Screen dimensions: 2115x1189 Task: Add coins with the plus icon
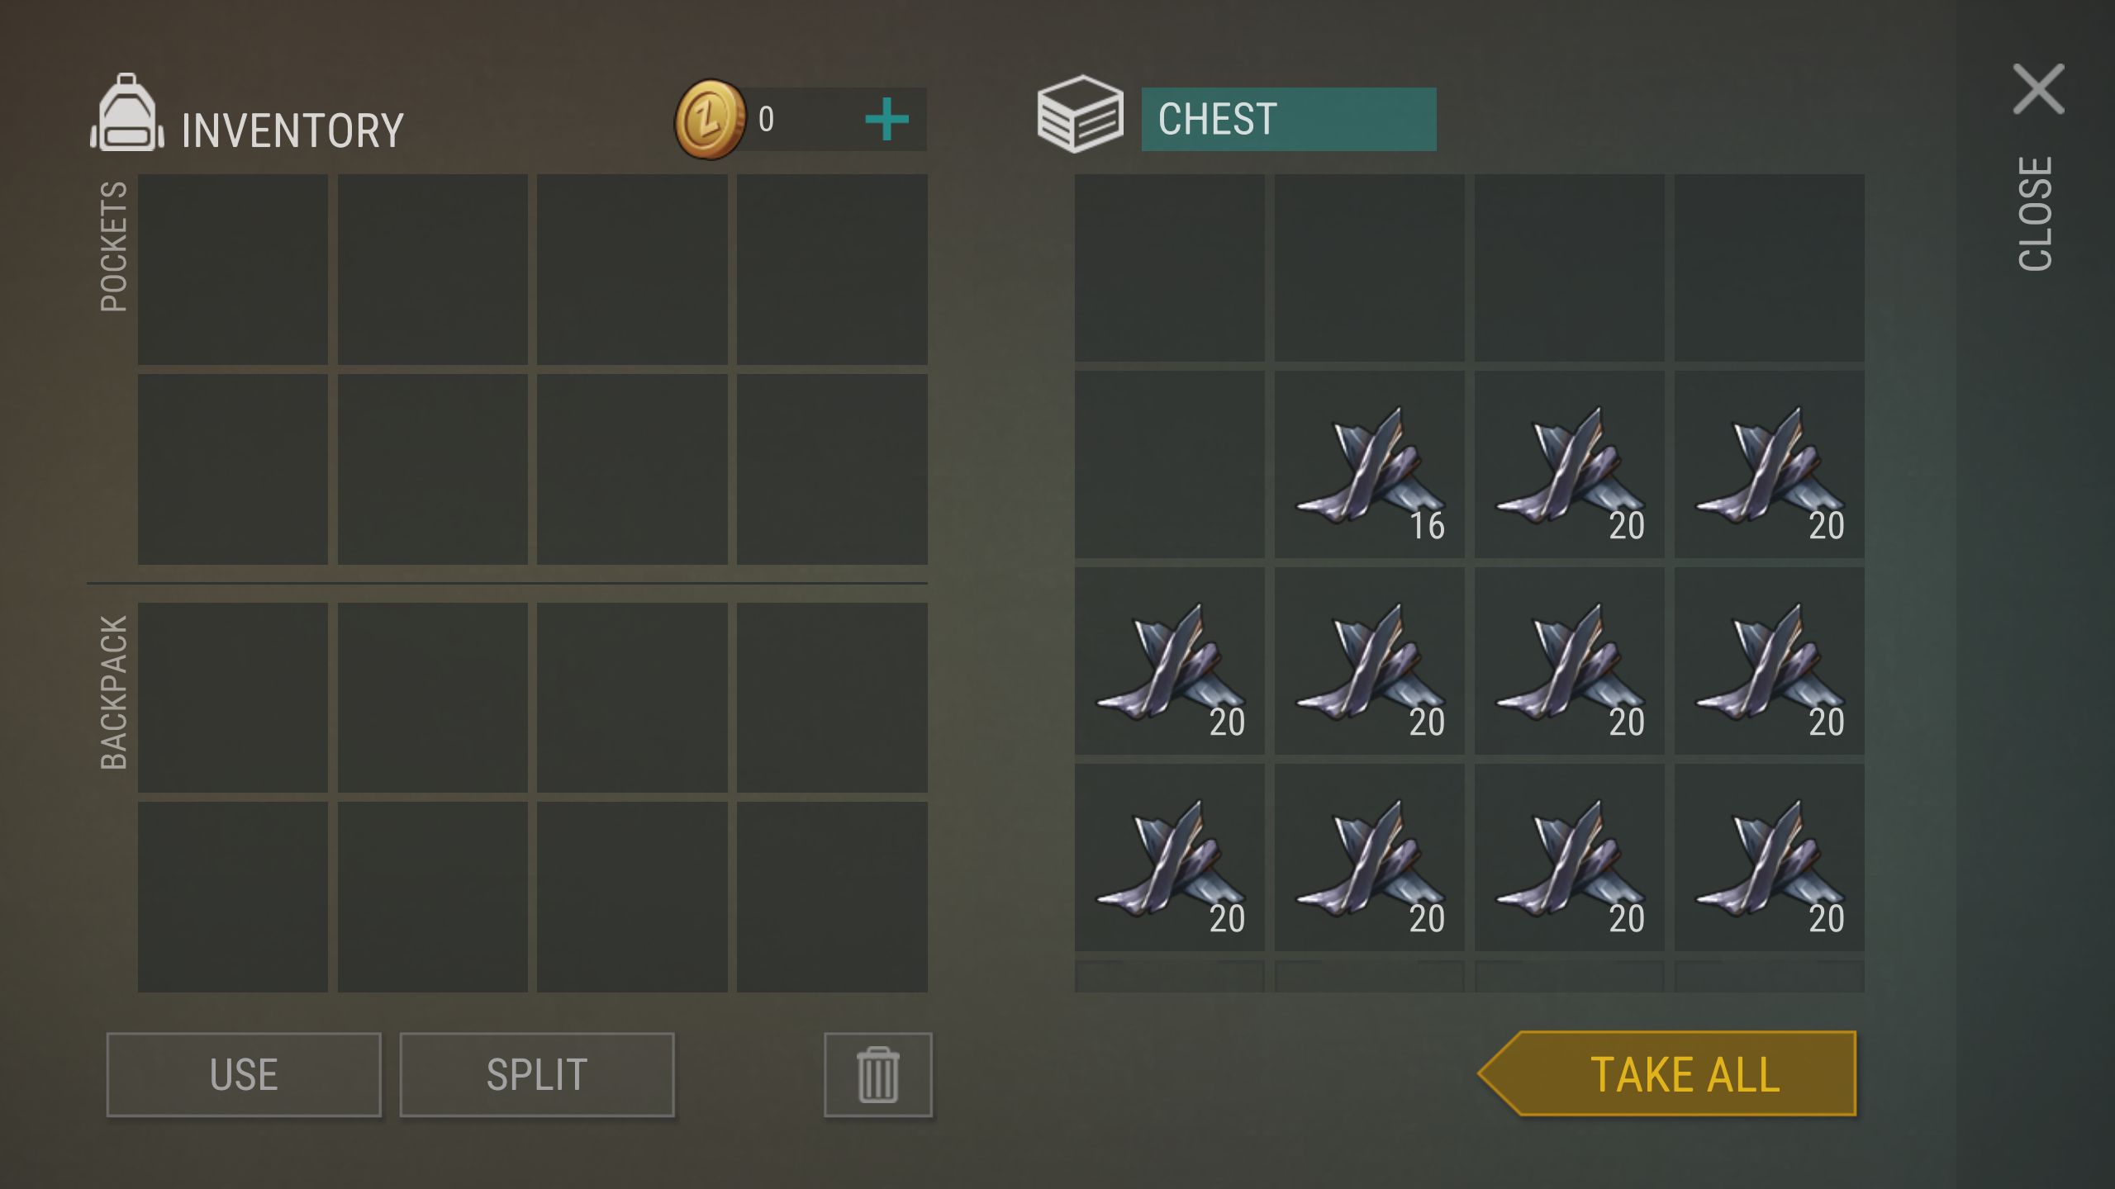click(886, 120)
